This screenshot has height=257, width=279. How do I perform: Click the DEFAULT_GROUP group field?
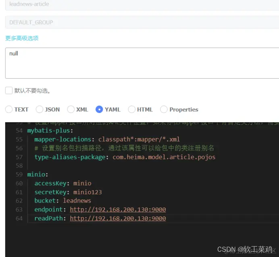point(142,22)
